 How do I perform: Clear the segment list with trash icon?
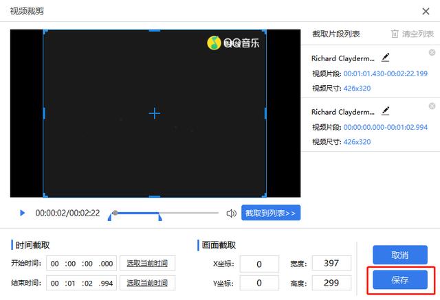coord(395,34)
